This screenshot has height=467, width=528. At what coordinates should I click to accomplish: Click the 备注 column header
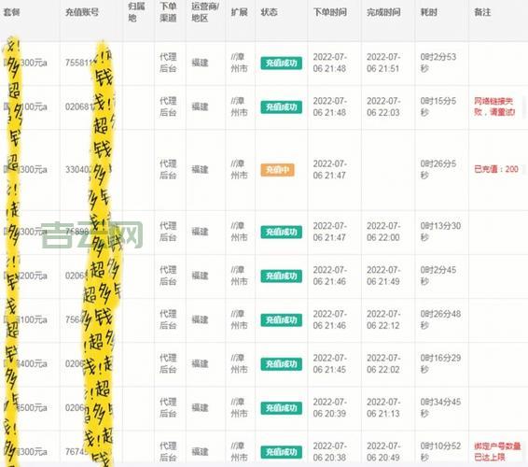tap(482, 12)
